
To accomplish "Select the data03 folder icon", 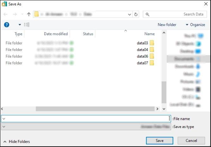I will pos(152,43).
